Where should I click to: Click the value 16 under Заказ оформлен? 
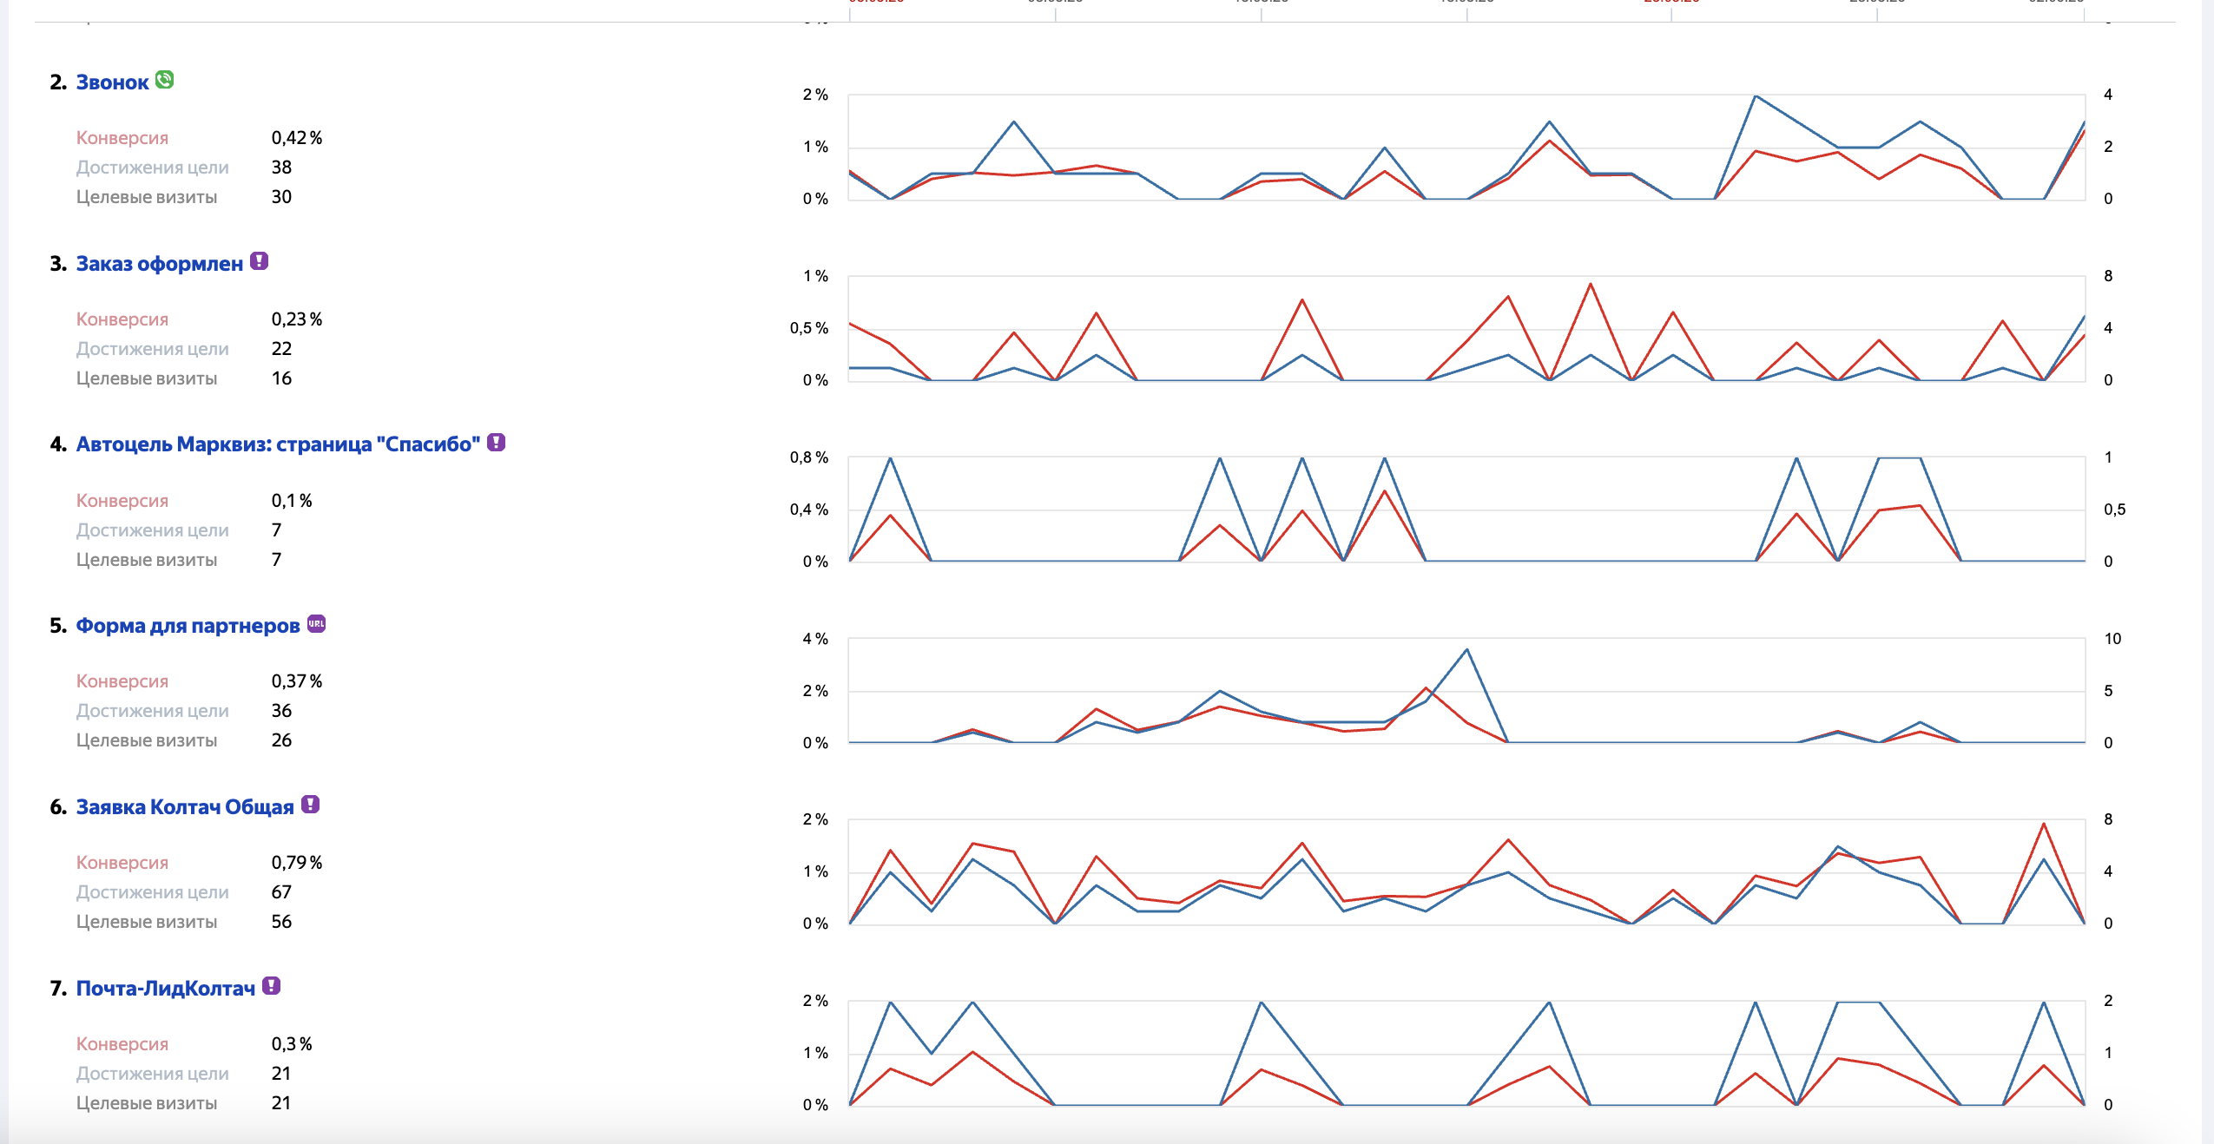pos(281,378)
